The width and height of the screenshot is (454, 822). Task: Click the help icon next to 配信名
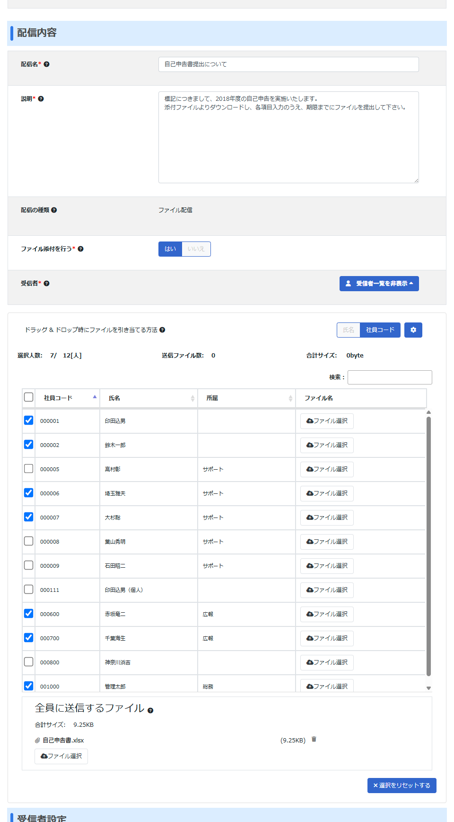pyautogui.click(x=46, y=64)
